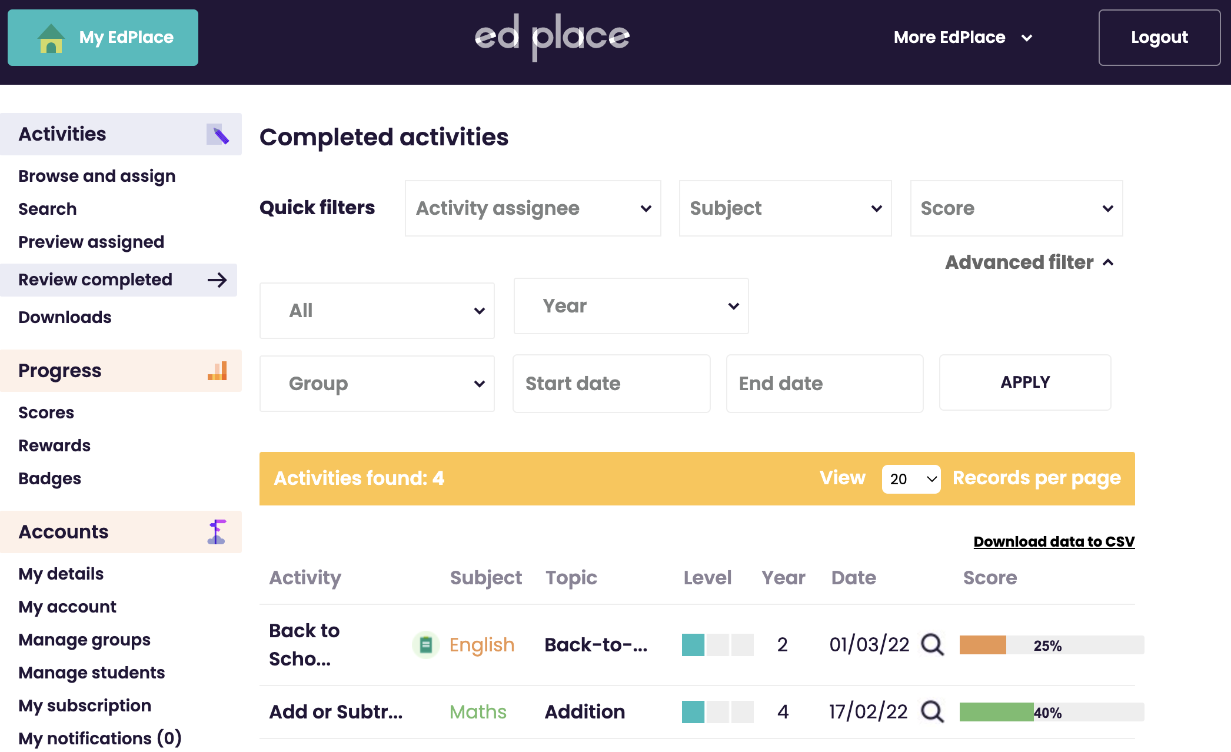Collapse the Advanced filter section

[x=1030, y=262]
